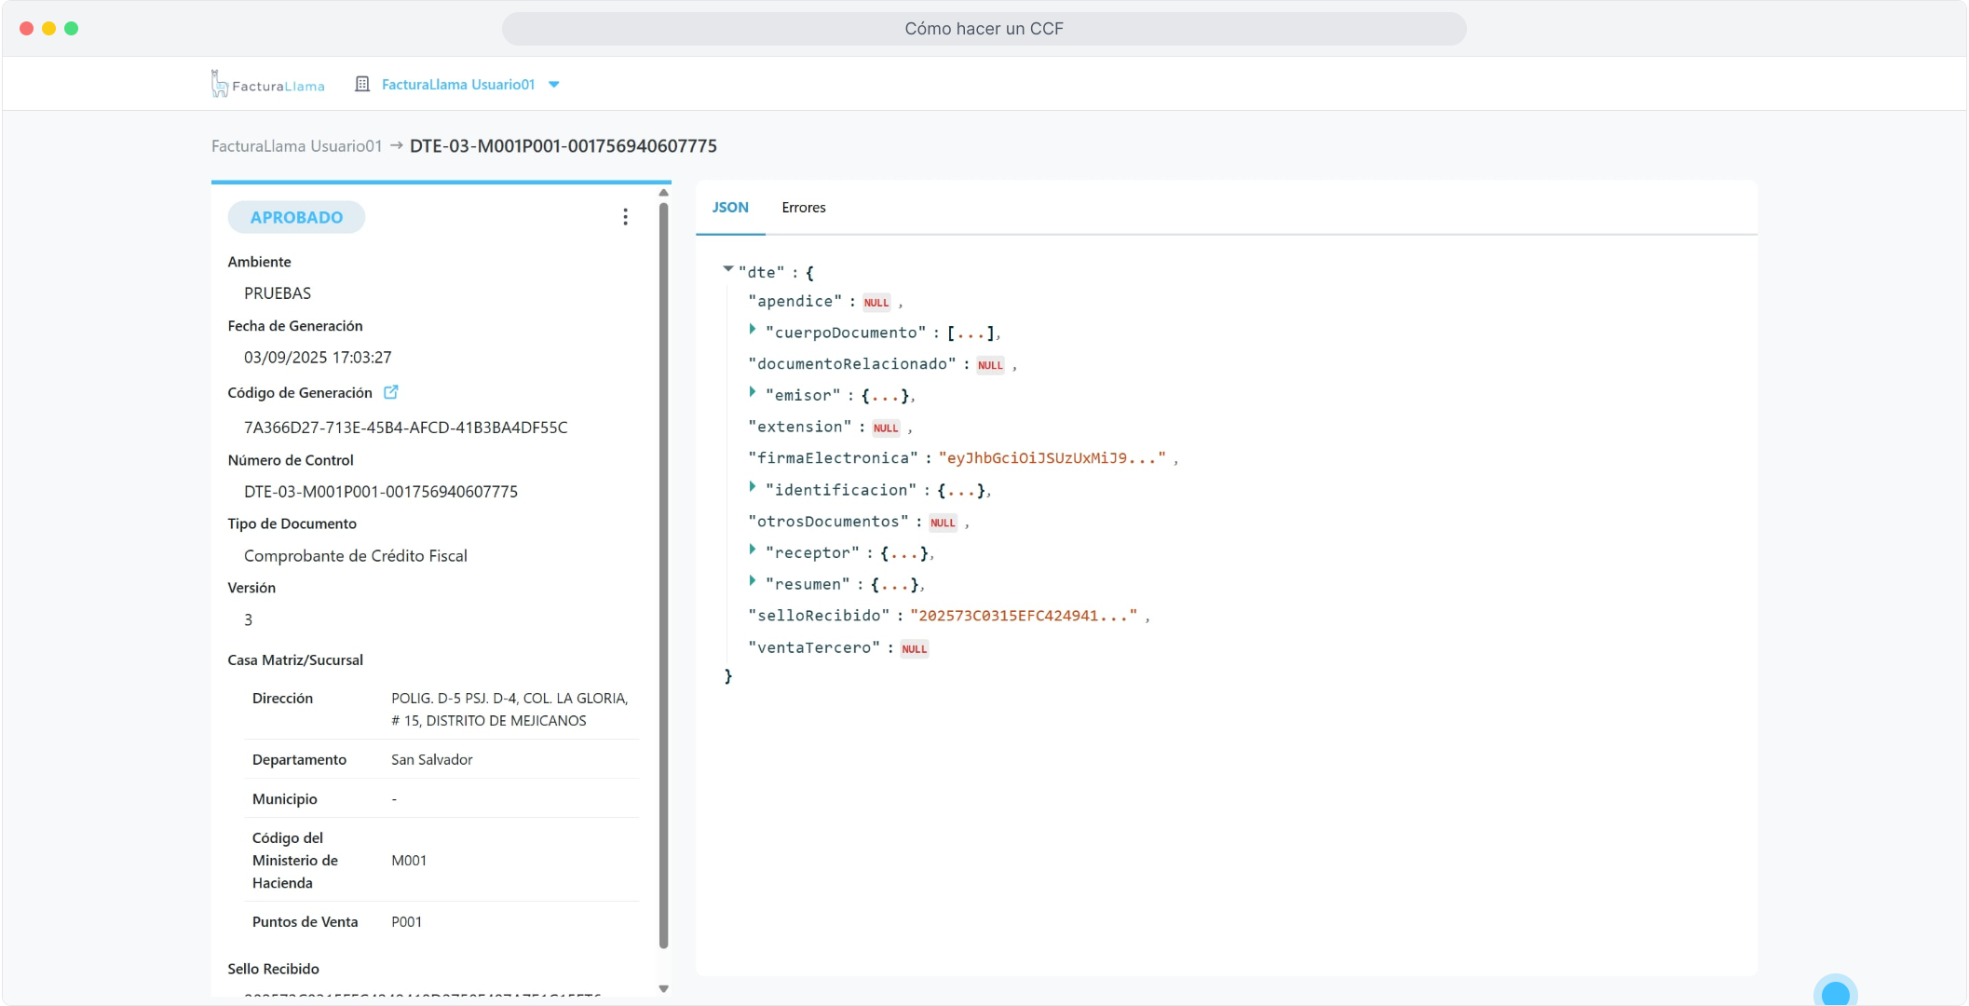Click the blue chat bubble in the corner
This screenshot has width=1969, height=1006.
[x=1834, y=993]
